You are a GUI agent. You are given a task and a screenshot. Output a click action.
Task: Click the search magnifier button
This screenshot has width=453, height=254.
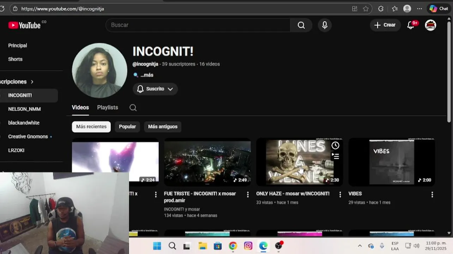301,25
